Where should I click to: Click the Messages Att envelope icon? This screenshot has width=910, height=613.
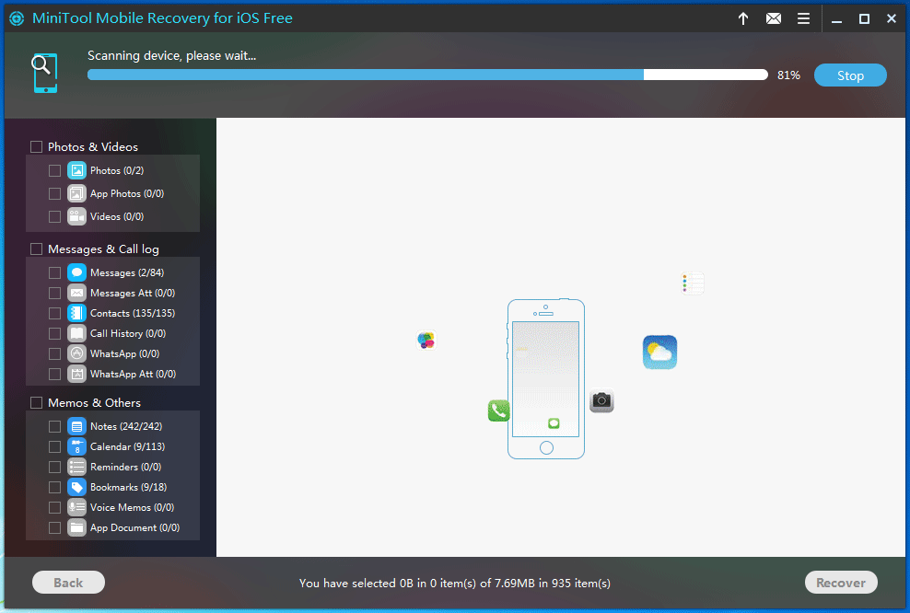tap(76, 293)
